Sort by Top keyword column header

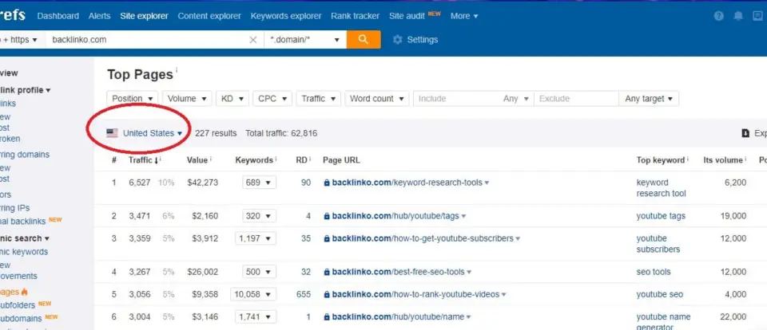point(661,160)
